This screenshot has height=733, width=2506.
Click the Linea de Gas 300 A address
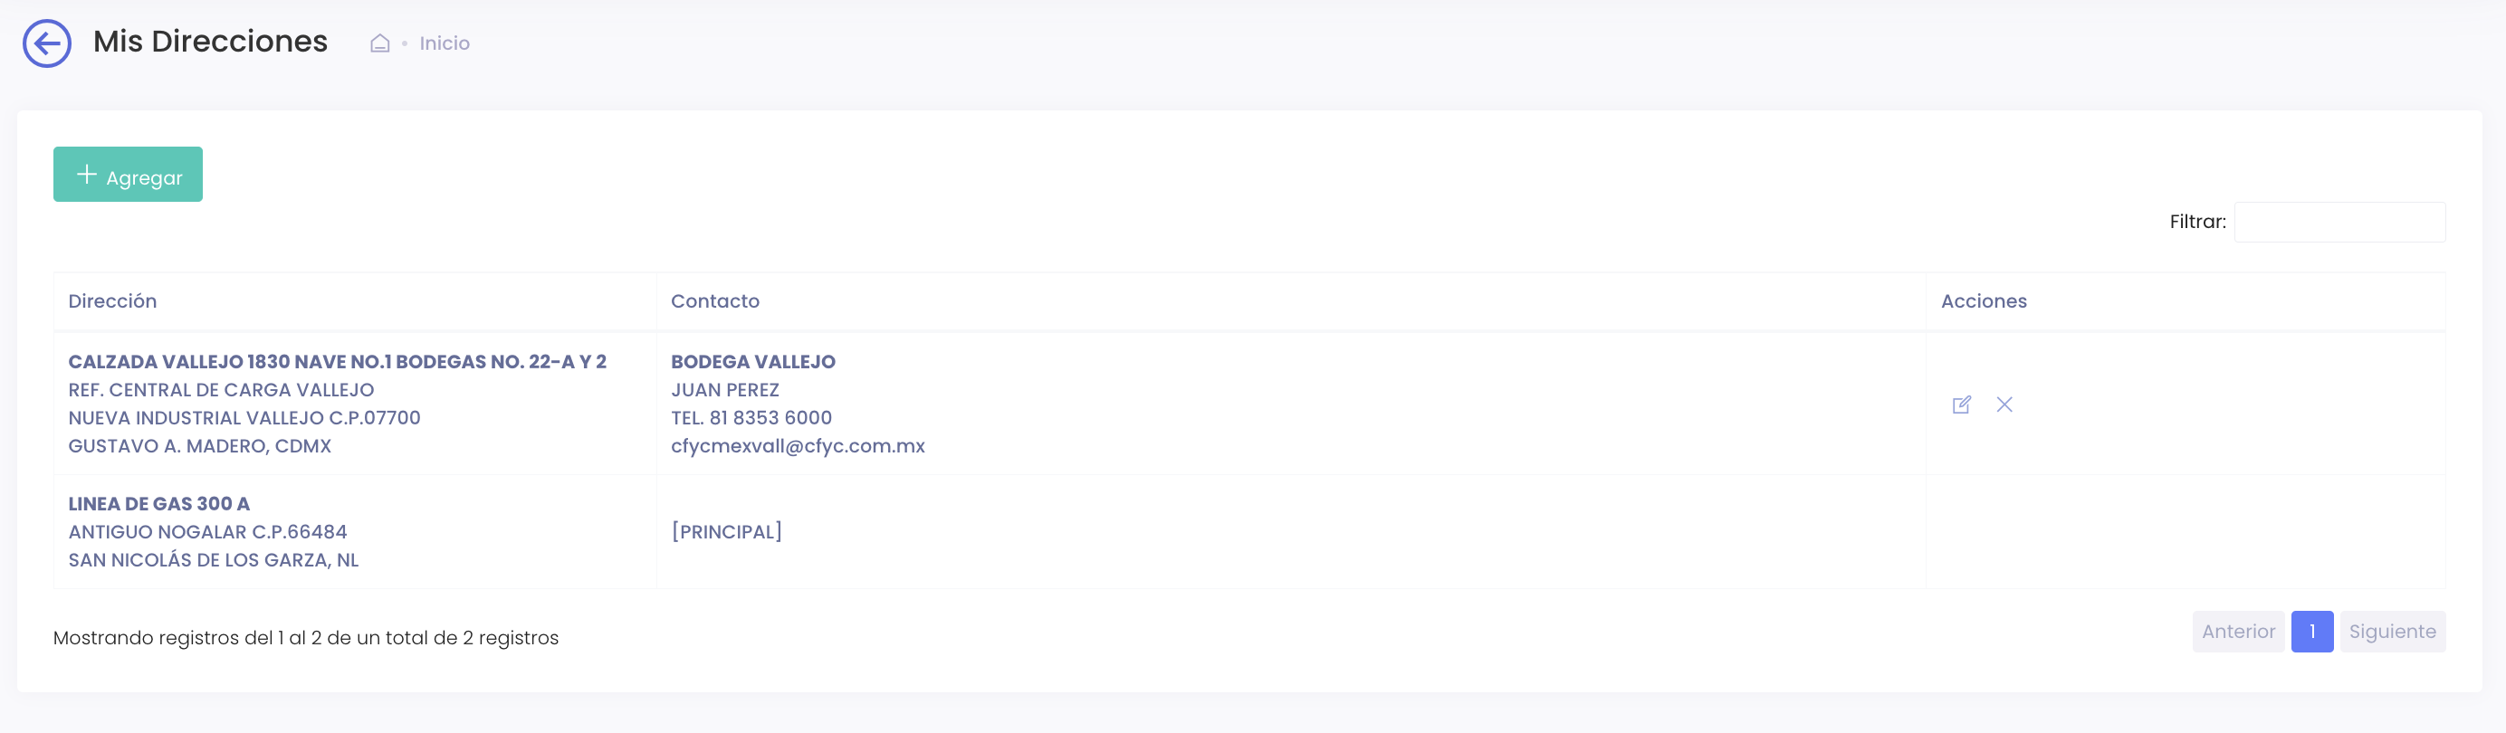pos(158,503)
